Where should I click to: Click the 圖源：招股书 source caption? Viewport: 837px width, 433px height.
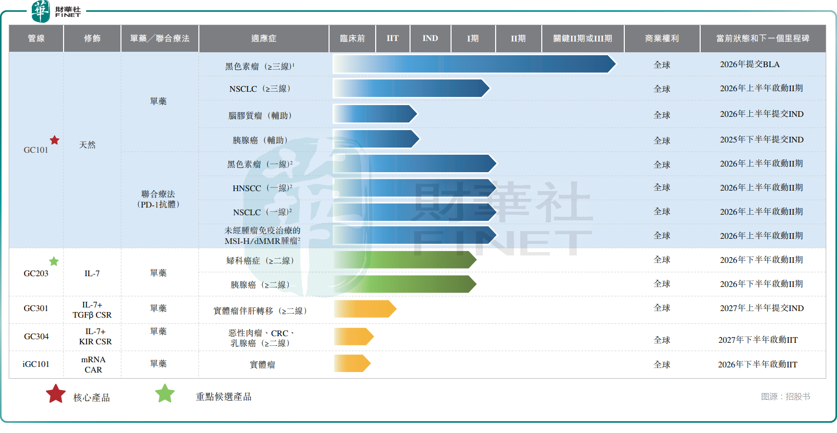[785, 397]
